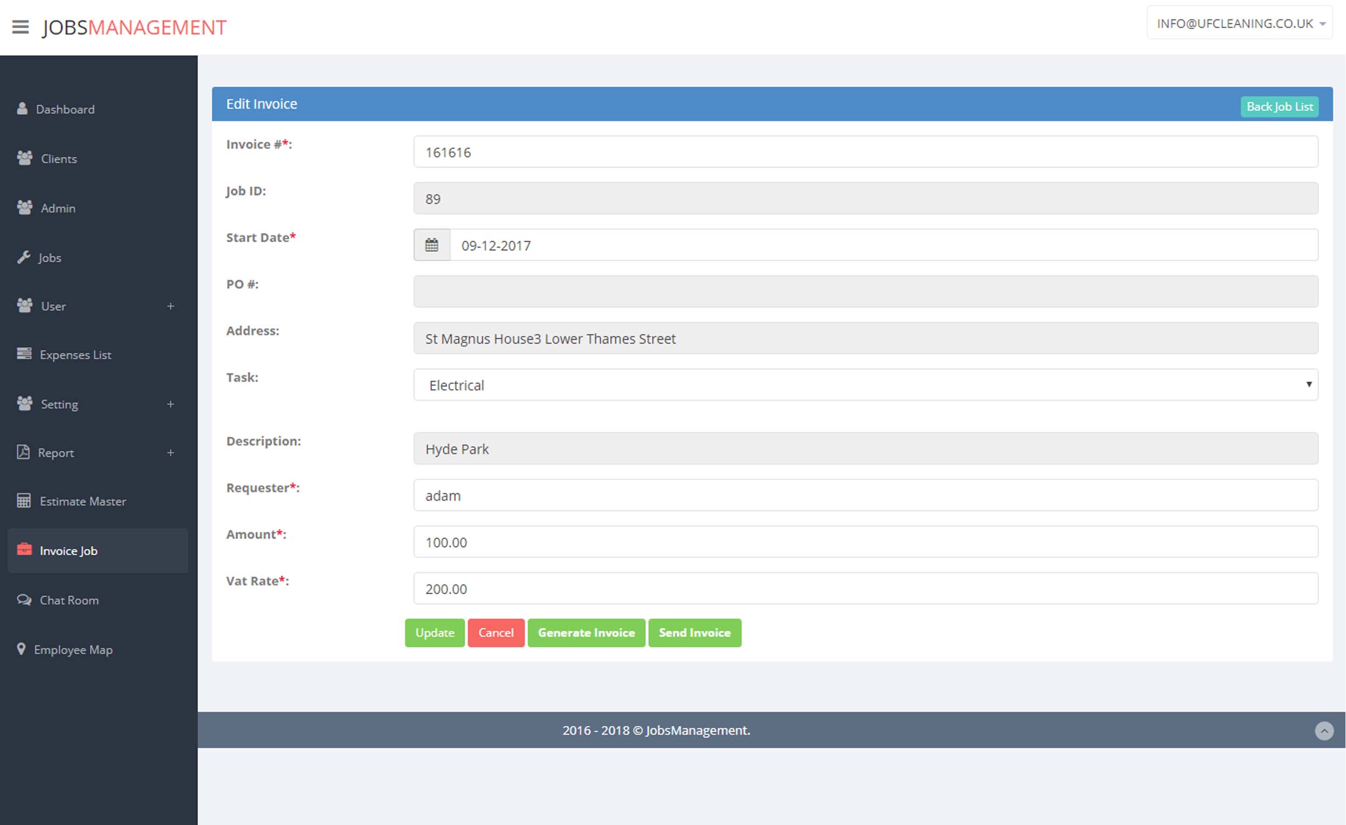Click the Requester input field
The height and width of the screenshot is (825, 1346).
[865, 495]
